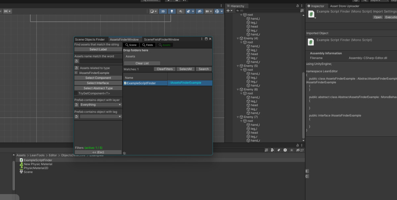Toggle 2D view mode in the Scene
The width and height of the screenshot is (397, 200).
(163, 11)
